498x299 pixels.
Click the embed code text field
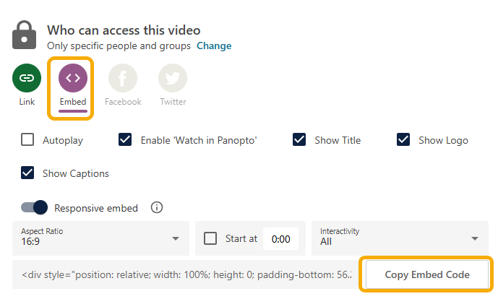(186, 274)
